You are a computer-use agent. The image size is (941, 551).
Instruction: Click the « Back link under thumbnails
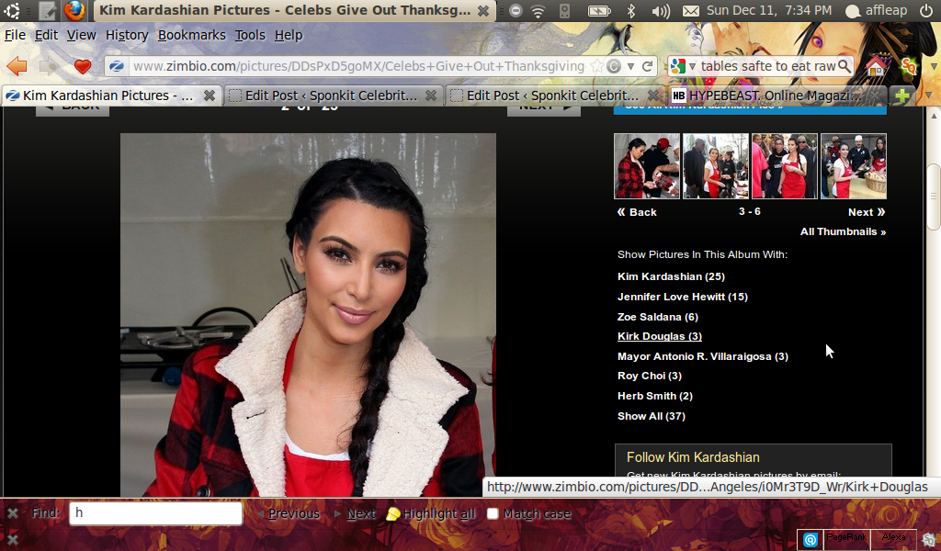point(637,212)
